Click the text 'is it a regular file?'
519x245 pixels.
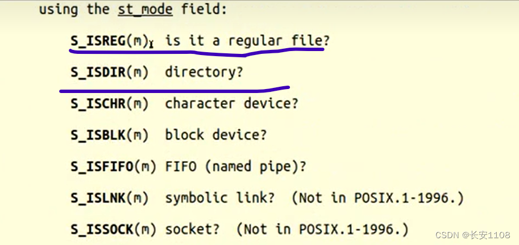(x=247, y=41)
